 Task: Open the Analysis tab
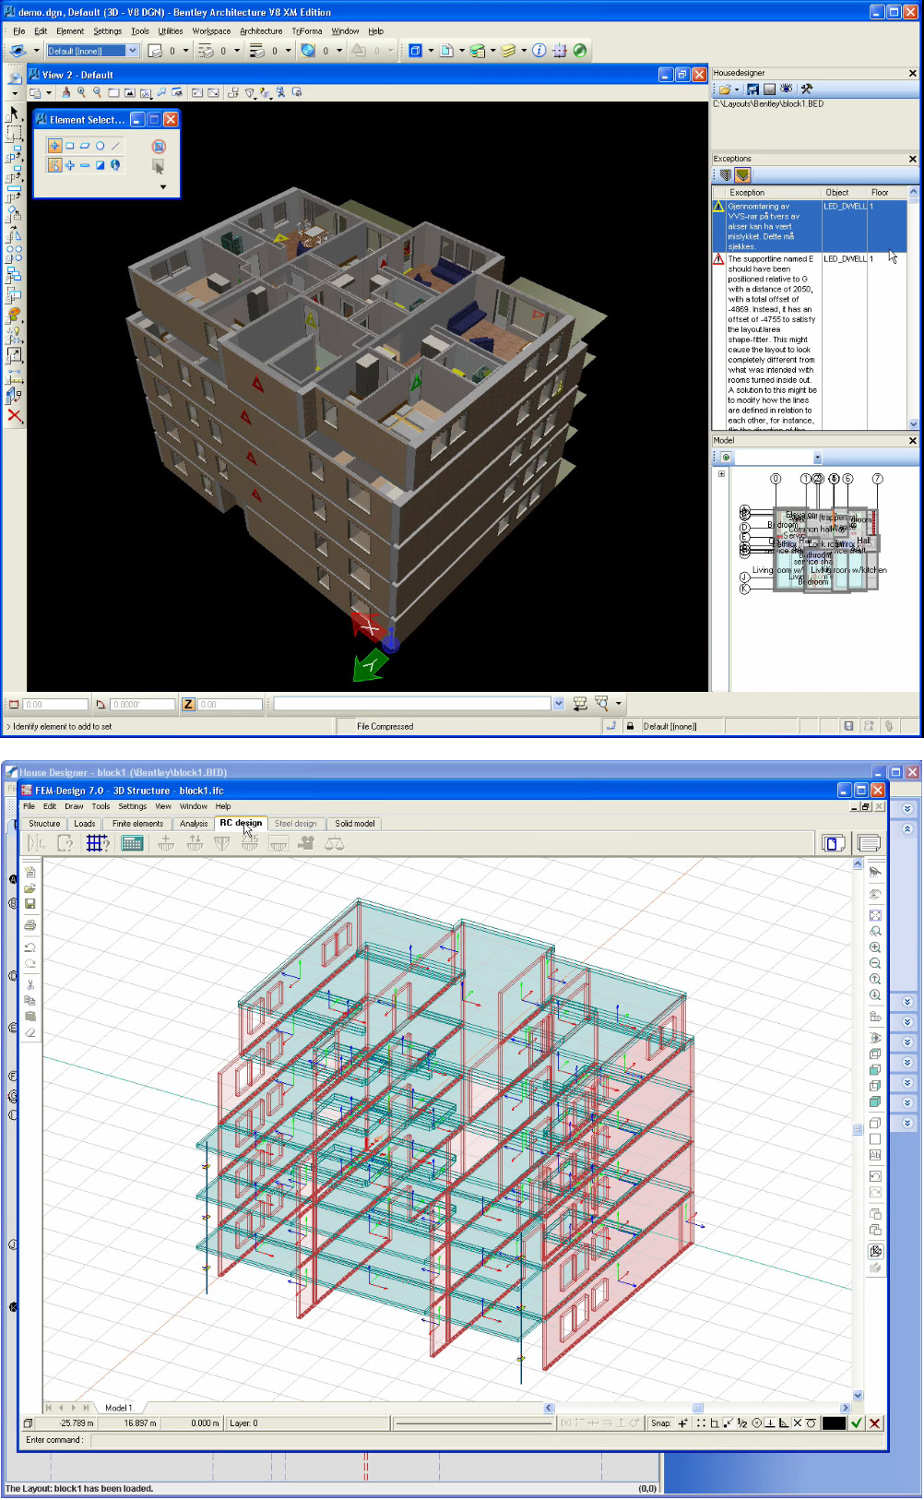(x=194, y=824)
